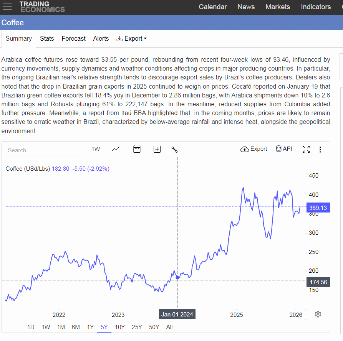Click the API database icon button

pos(284,149)
